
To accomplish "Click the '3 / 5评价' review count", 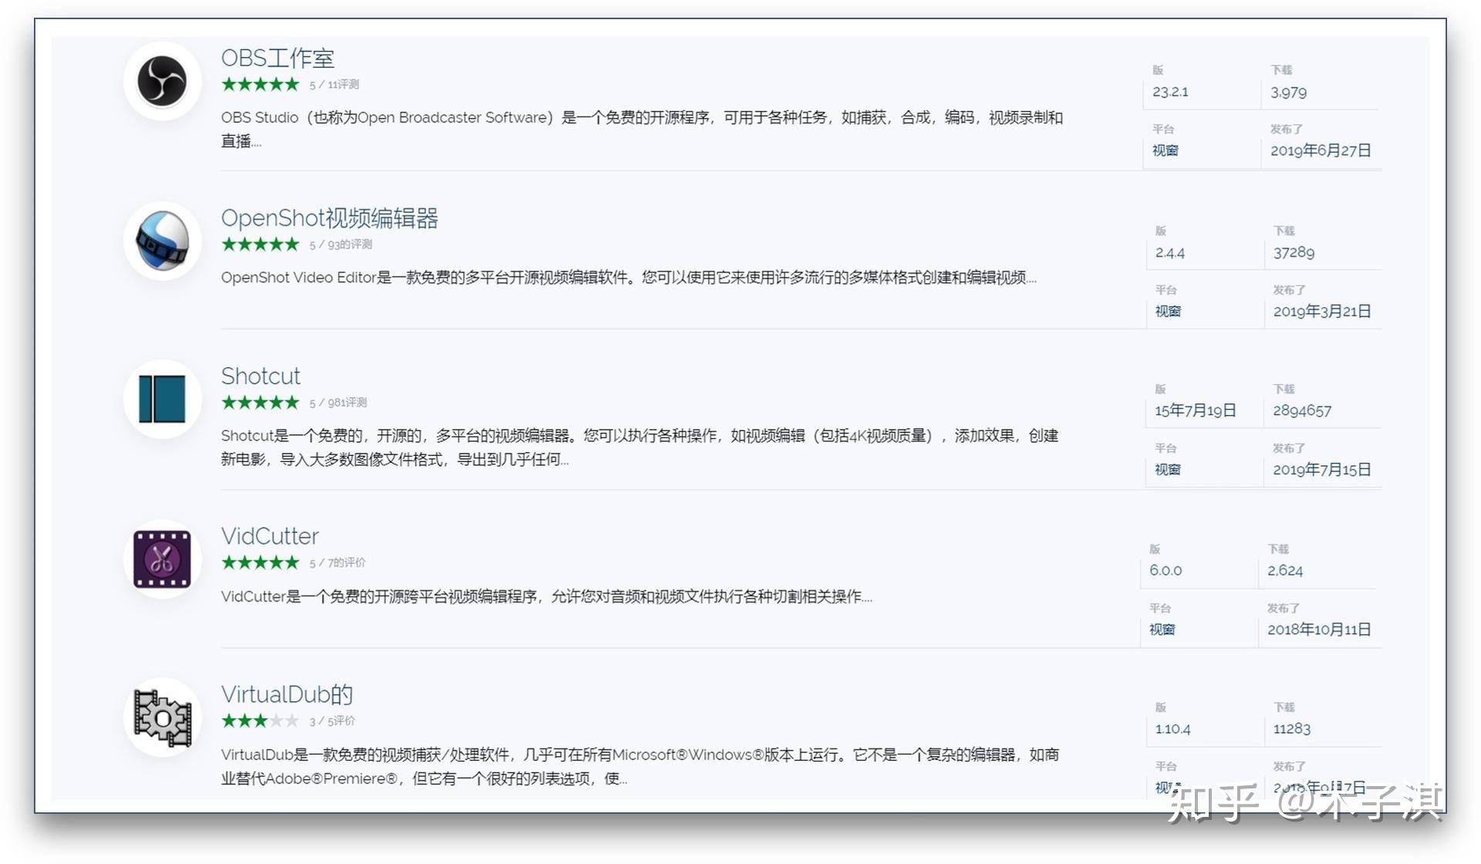I will click(x=332, y=721).
